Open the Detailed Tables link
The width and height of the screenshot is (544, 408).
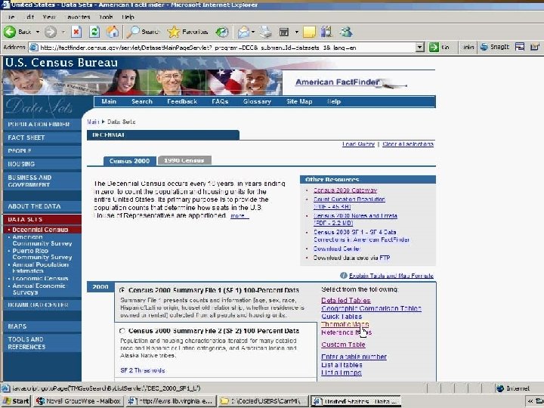point(346,301)
